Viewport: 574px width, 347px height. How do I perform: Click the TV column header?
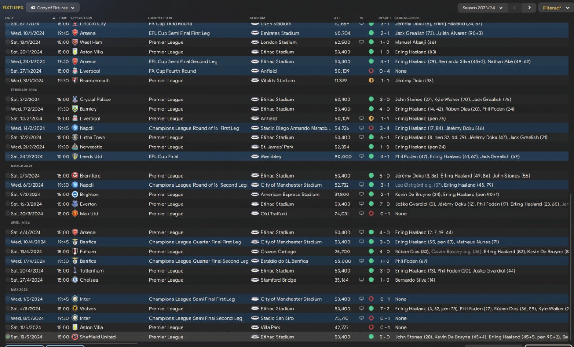click(x=361, y=18)
